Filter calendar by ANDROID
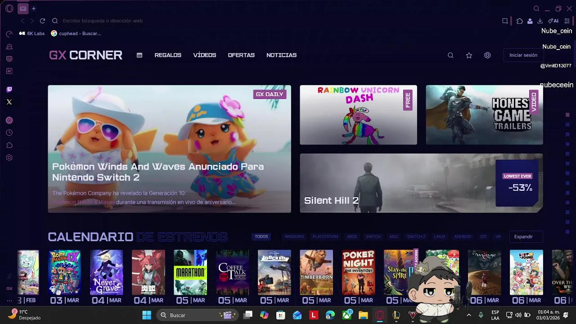The image size is (576, 324). point(463,237)
